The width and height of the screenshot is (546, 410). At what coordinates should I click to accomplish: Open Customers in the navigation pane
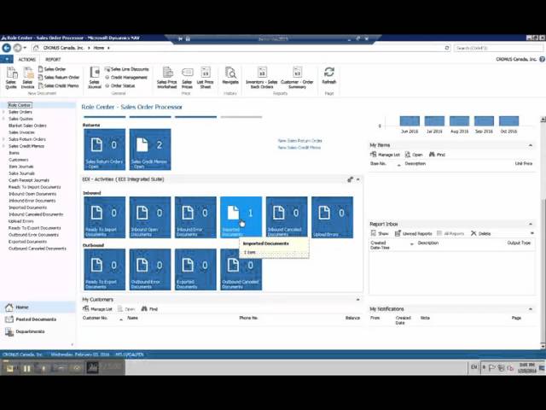tap(19, 160)
